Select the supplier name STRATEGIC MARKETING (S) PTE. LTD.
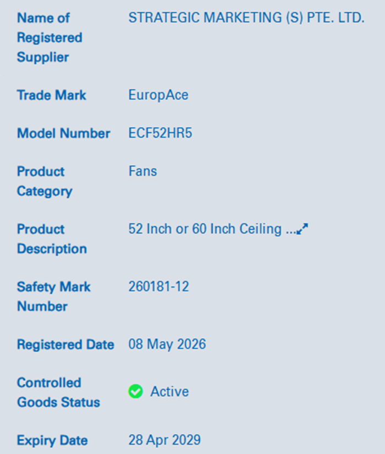385x454 pixels. pos(246,18)
